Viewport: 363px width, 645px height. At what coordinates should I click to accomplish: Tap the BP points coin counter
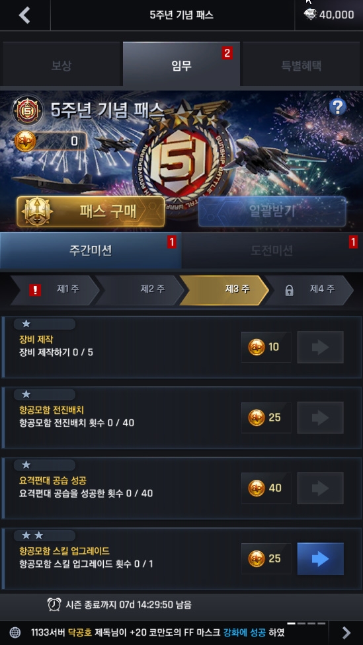pos(51,141)
